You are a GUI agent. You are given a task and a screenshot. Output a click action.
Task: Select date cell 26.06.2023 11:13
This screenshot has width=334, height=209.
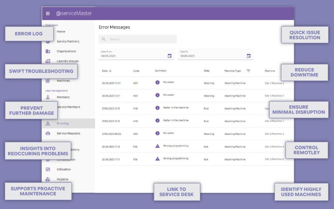[111, 147]
